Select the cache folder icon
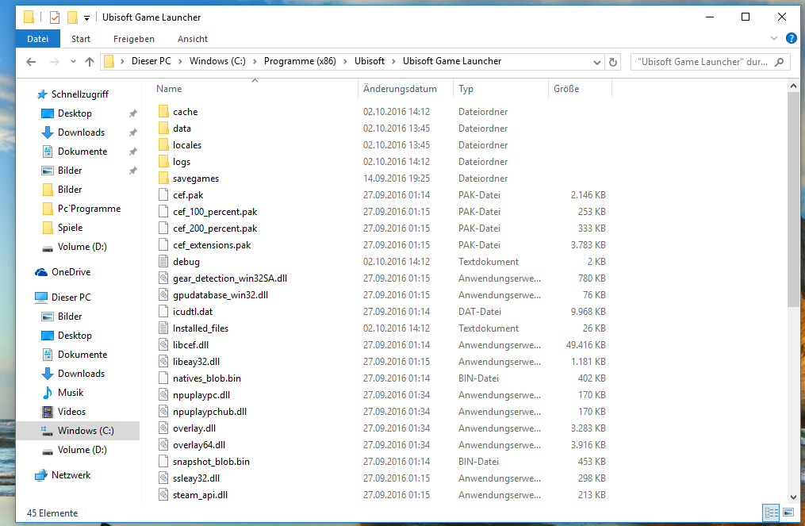 [x=163, y=111]
